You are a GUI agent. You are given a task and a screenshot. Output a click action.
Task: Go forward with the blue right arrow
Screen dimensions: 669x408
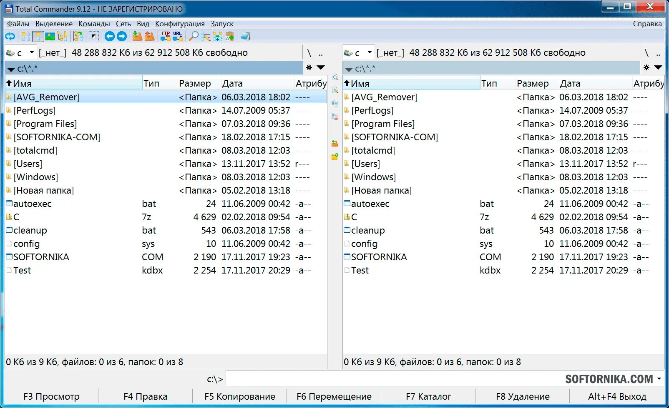coord(122,37)
